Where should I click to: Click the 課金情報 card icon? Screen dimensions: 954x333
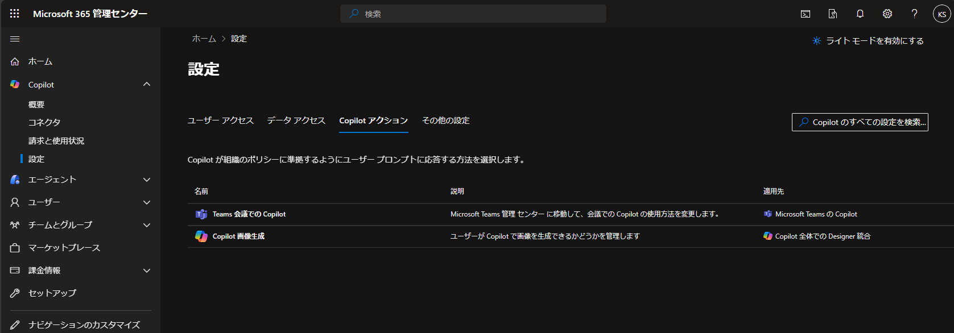[15, 270]
